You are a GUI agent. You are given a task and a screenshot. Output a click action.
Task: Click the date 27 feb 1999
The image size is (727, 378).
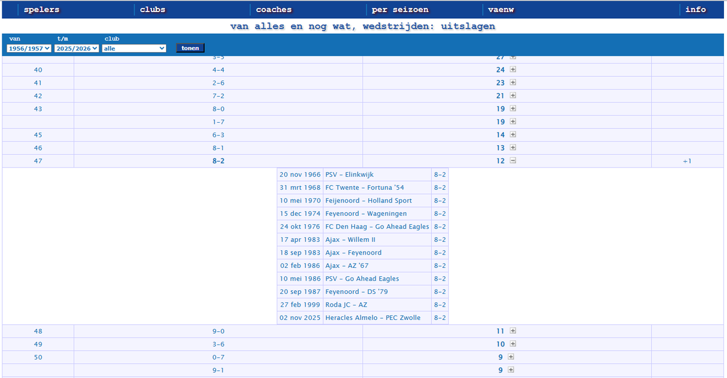tap(300, 305)
